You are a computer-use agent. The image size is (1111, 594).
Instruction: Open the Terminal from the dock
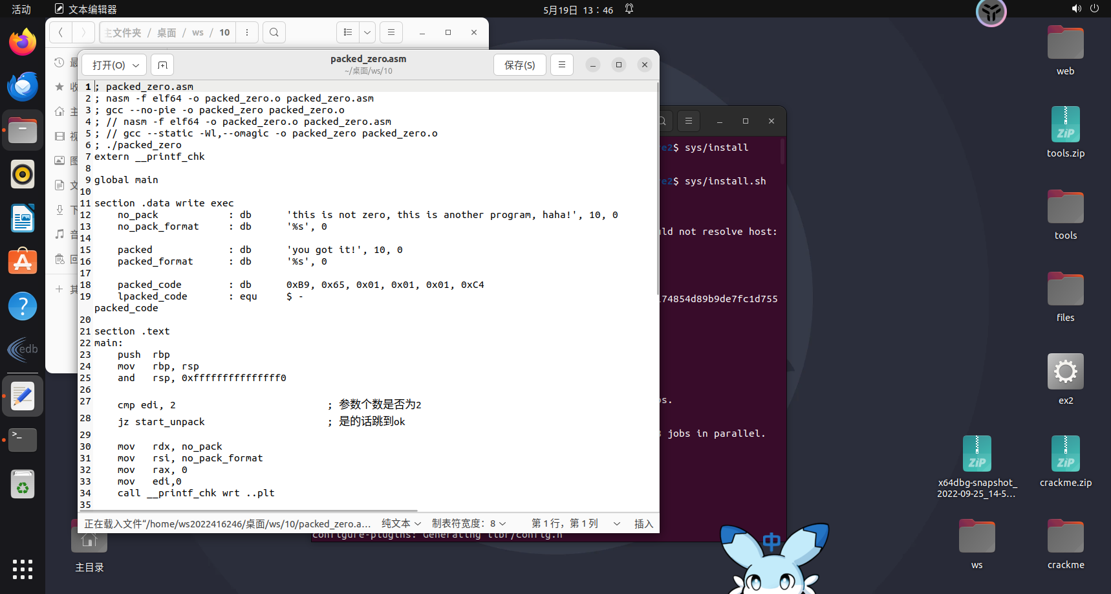coord(23,440)
